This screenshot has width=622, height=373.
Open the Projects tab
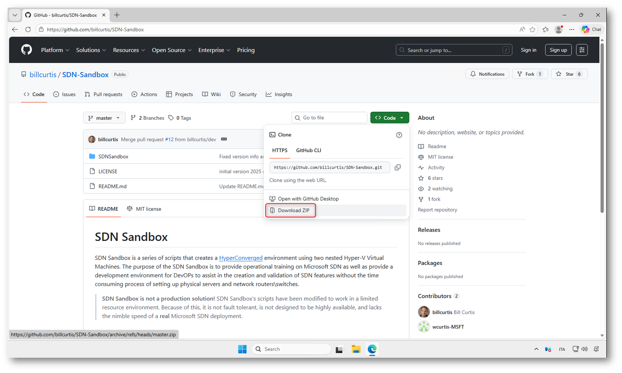coord(179,95)
